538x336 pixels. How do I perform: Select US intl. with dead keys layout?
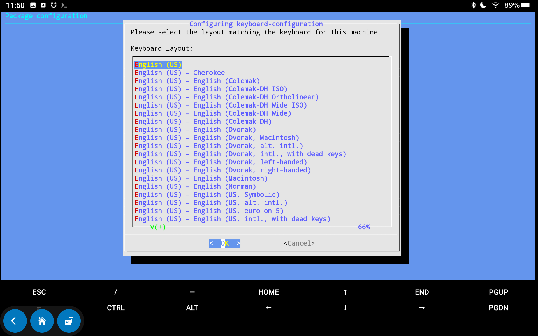[x=233, y=219]
